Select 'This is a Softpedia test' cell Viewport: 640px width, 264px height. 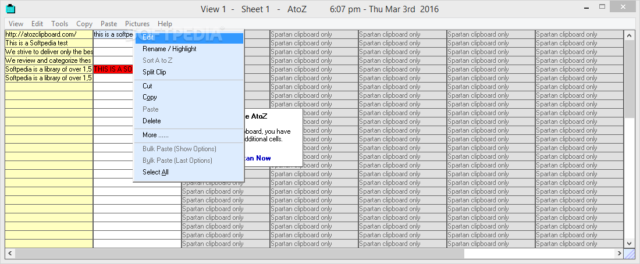pyautogui.click(x=49, y=43)
